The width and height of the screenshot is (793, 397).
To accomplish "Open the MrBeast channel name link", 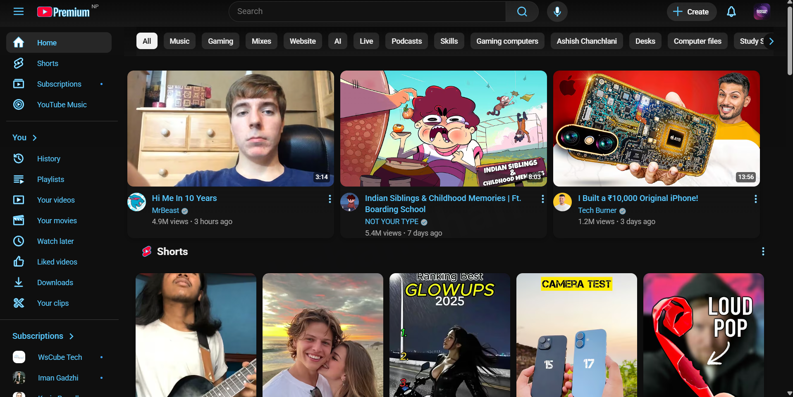I will click(x=165, y=210).
